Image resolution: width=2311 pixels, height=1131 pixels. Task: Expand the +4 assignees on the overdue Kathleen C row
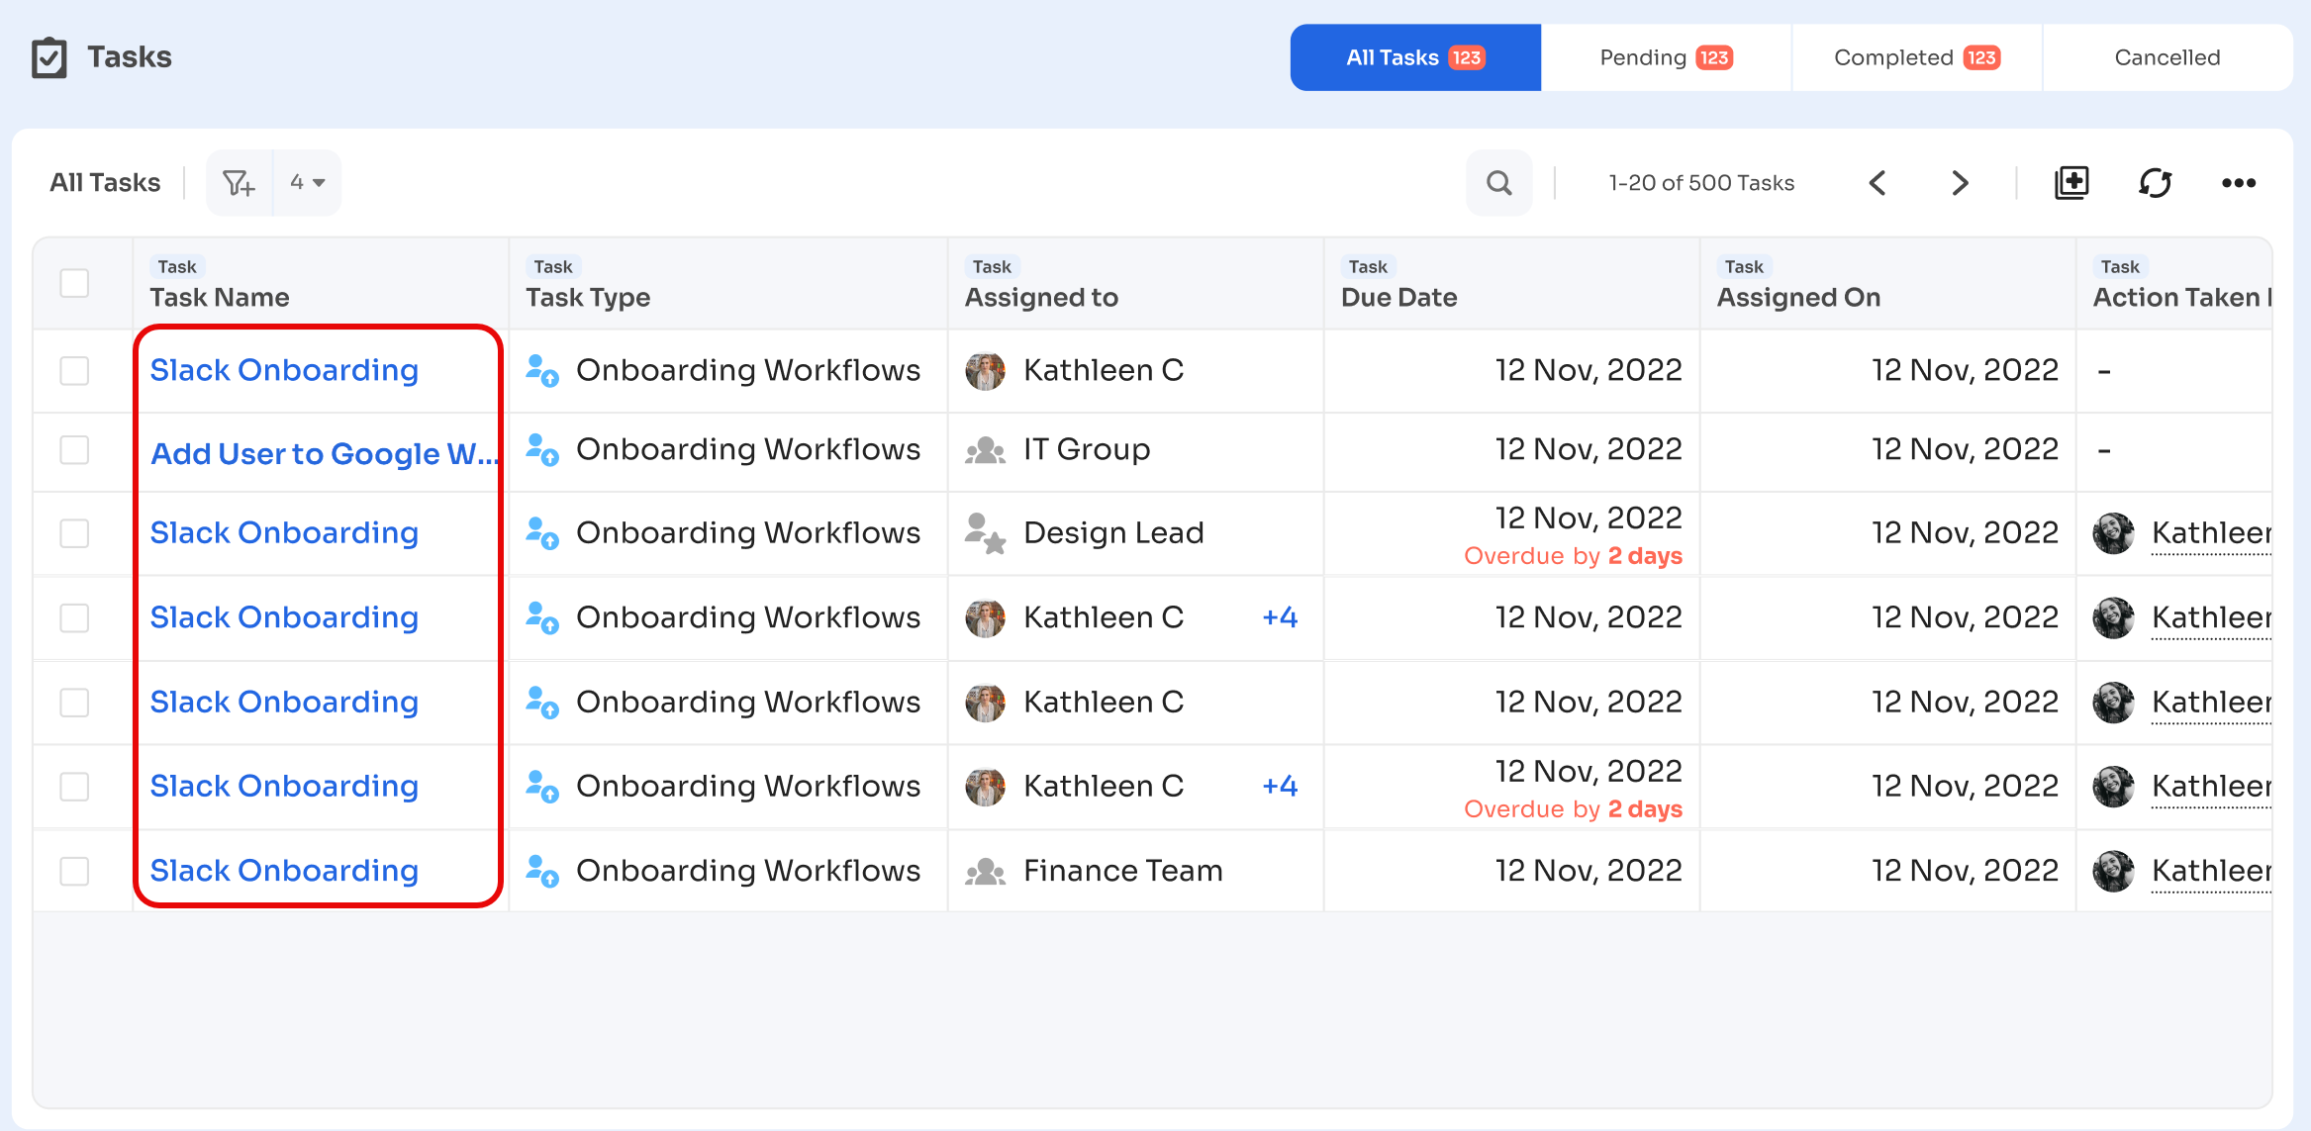pos(1279,787)
